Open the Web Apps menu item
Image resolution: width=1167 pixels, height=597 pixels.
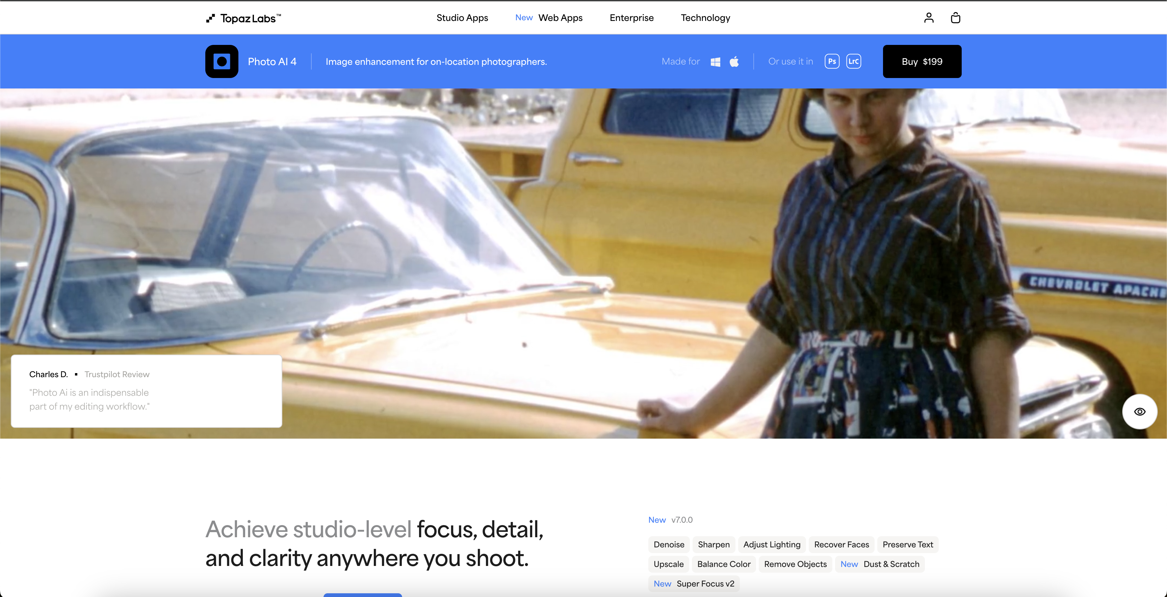coord(561,18)
